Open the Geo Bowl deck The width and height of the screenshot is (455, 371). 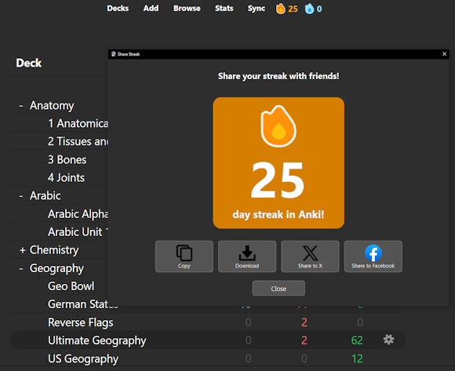(x=71, y=286)
